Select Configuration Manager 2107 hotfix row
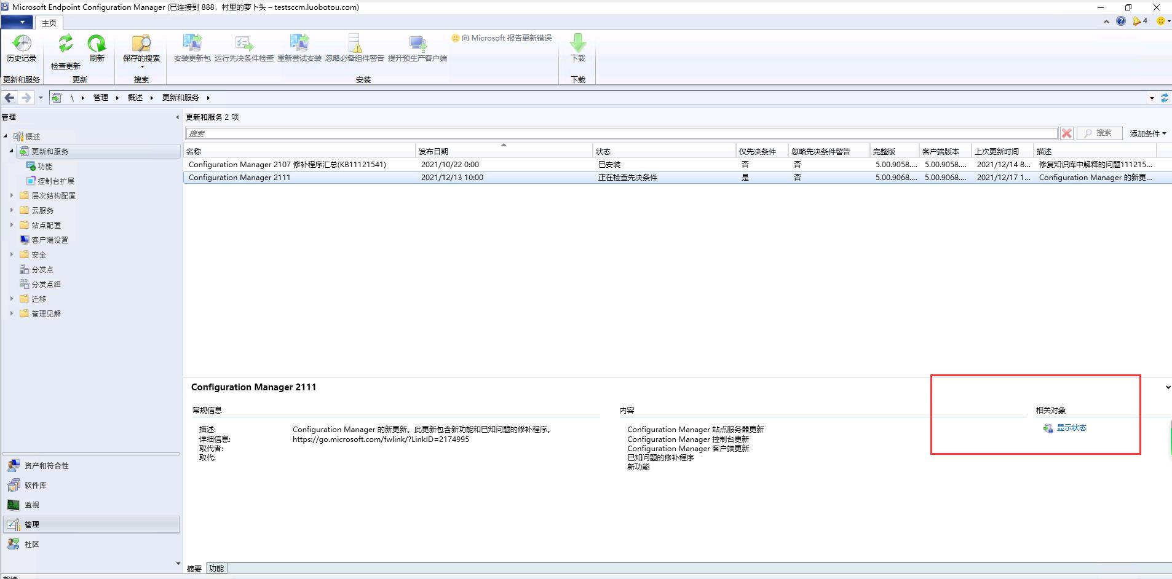The width and height of the screenshot is (1172, 579). [x=676, y=164]
